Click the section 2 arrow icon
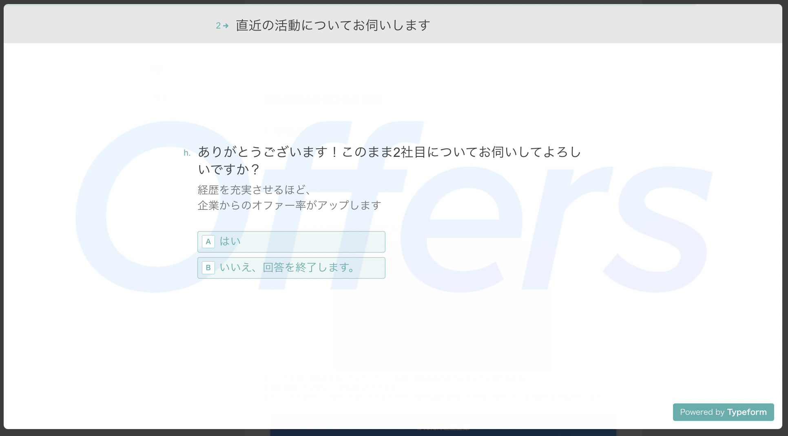 click(226, 26)
